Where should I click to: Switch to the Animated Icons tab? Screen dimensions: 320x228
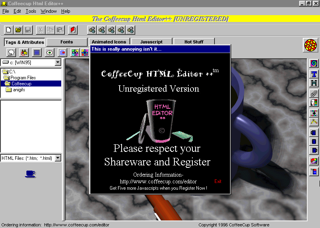[109, 41]
